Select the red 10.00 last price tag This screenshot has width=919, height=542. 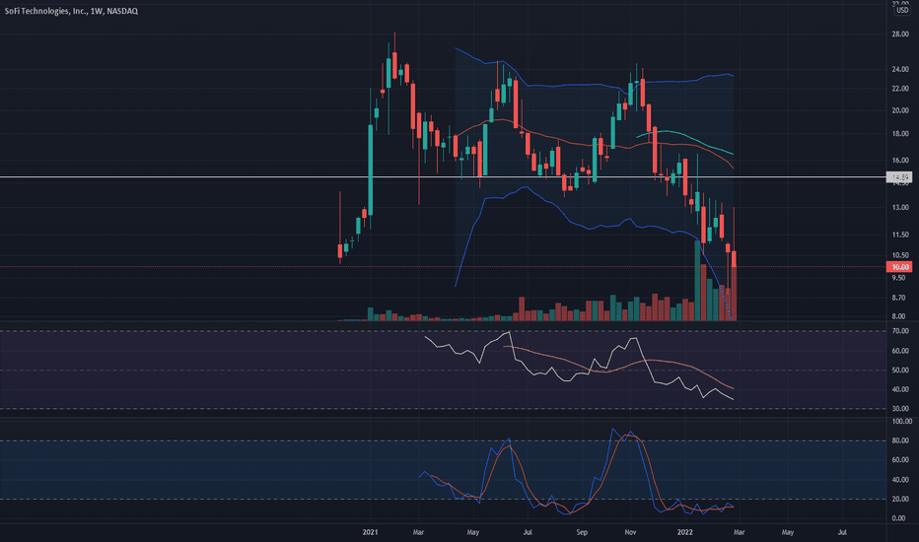coord(899,267)
